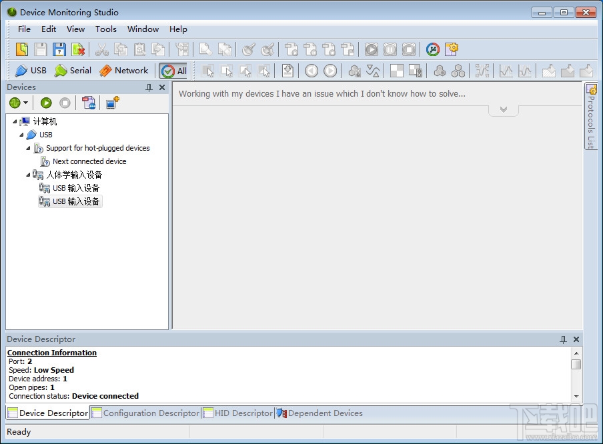Close the Device Descriptor panel

point(576,339)
